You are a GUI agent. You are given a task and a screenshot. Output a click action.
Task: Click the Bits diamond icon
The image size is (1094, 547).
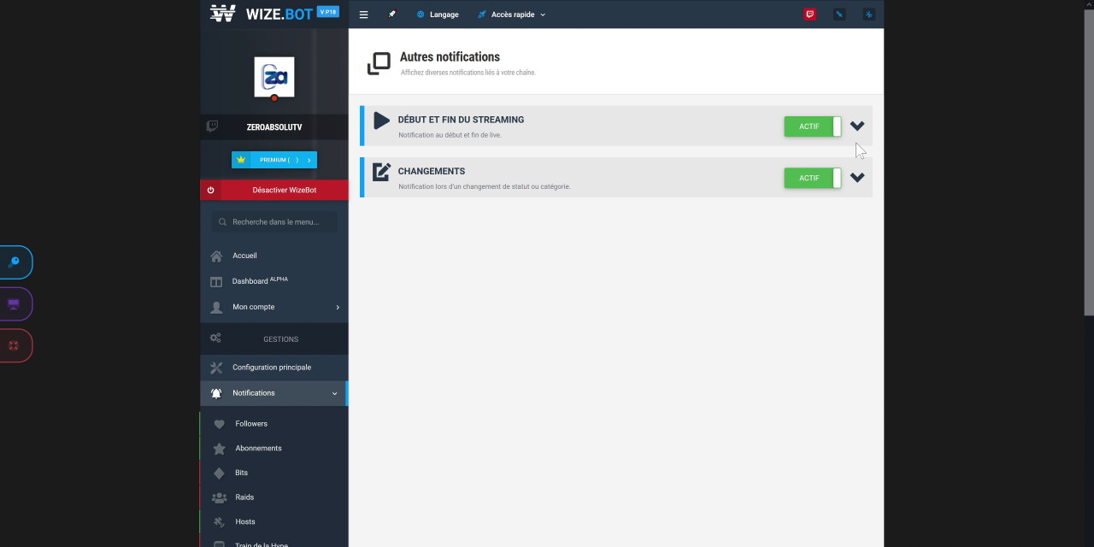pyautogui.click(x=219, y=472)
